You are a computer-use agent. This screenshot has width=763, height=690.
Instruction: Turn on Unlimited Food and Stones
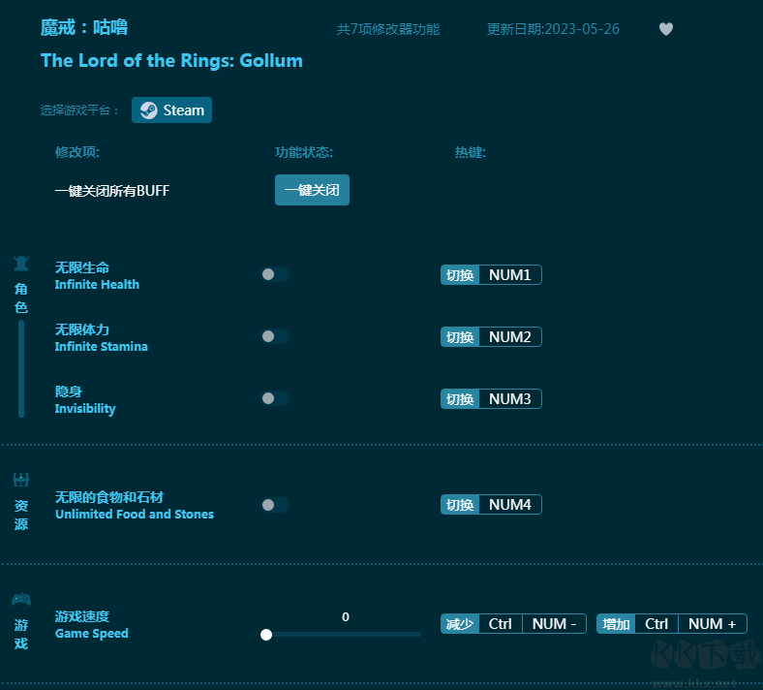pos(275,505)
